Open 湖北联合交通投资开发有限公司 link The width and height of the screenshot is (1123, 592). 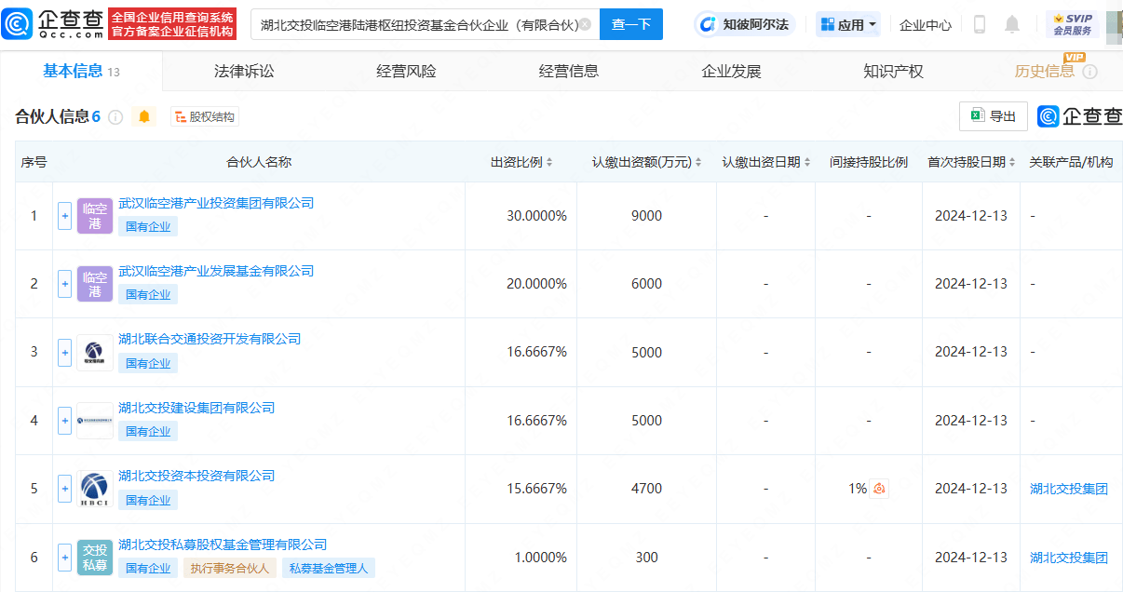pos(210,339)
